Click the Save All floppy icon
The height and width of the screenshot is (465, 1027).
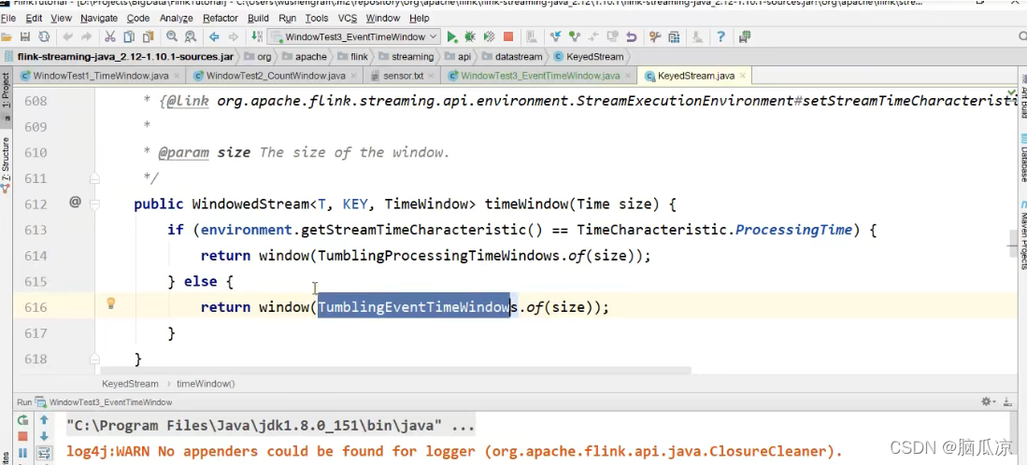25,37
